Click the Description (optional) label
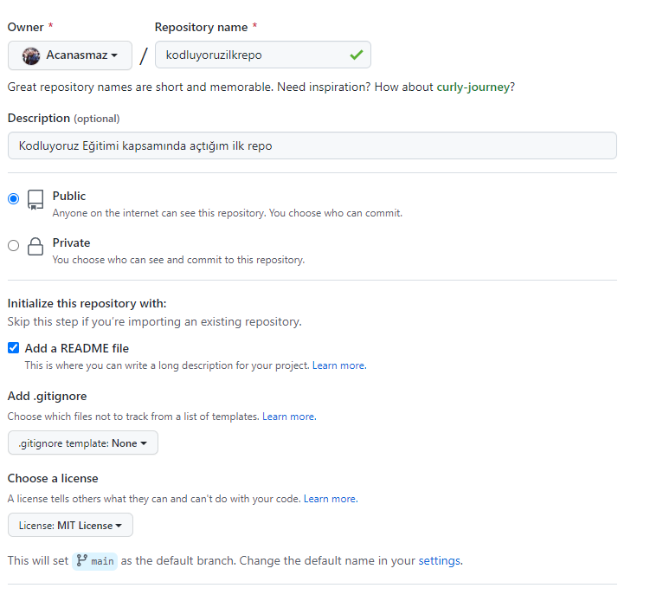 pos(63,119)
